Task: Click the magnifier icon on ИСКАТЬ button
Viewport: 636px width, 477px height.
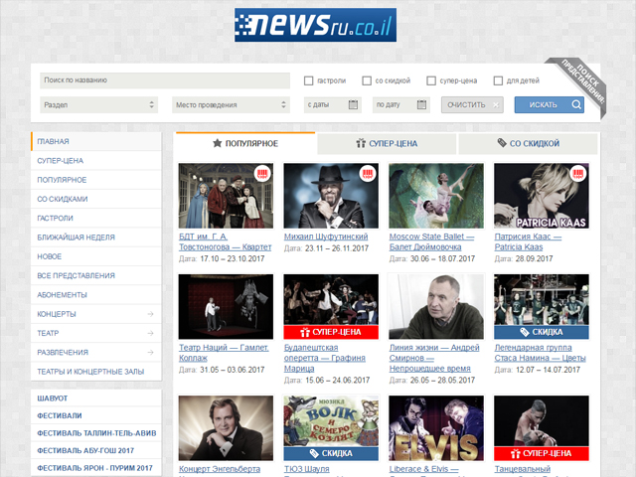Action: point(576,104)
